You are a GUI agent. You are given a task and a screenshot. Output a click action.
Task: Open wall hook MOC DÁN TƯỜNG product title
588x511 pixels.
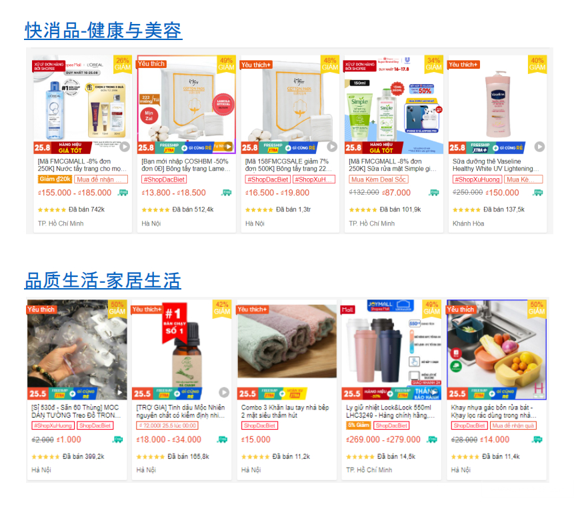pyautogui.click(x=76, y=411)
